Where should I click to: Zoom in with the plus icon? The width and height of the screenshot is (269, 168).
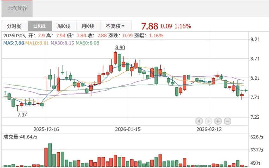point(218,121)
